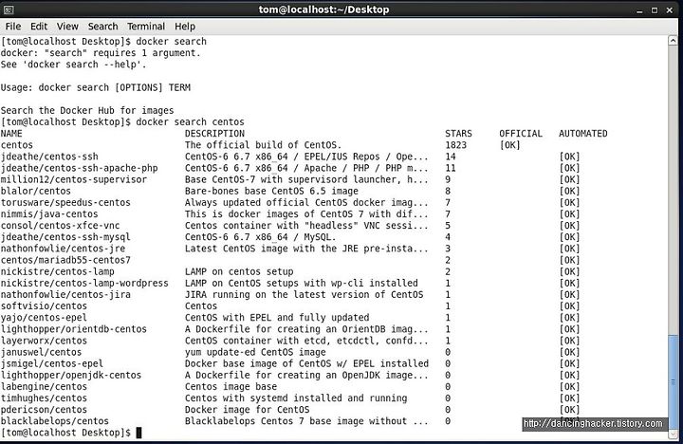Open the View menu

coord(67,27)
